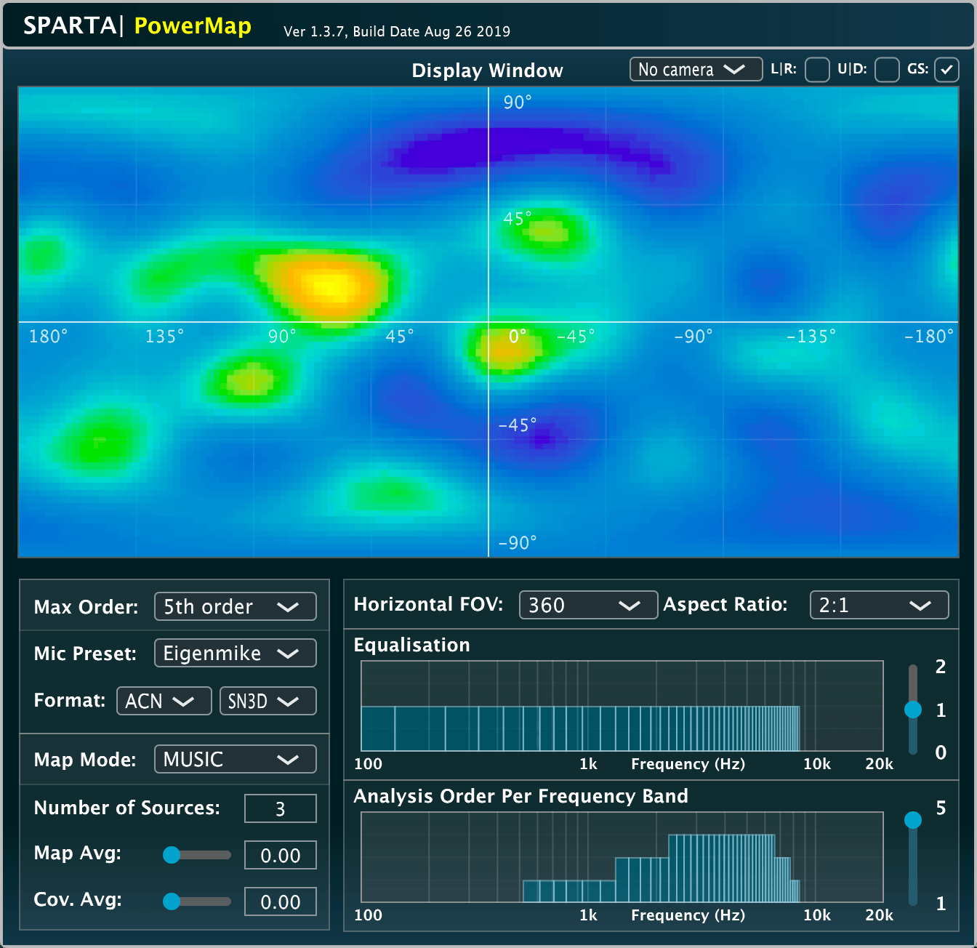977x948 pixels.
Task: Uncheck the GS greyscale checkbox
Action: [946, 70]
